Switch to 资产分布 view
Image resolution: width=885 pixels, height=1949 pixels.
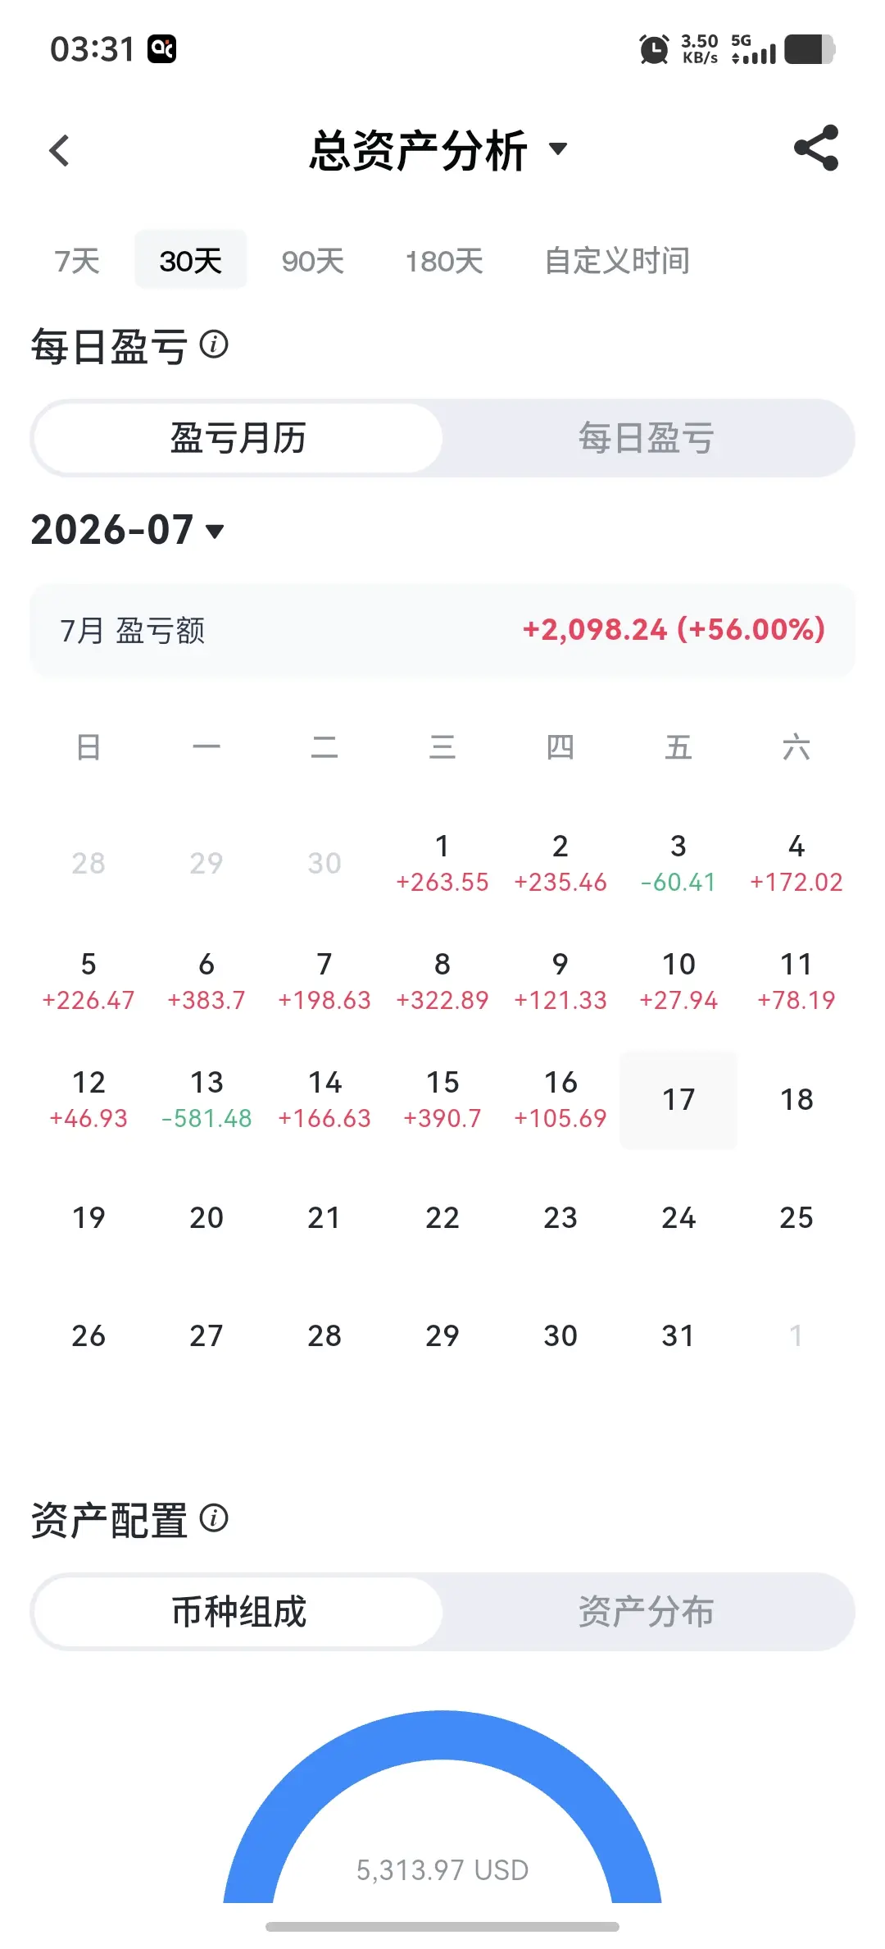pyautogui.click(x=647, y=1612)
